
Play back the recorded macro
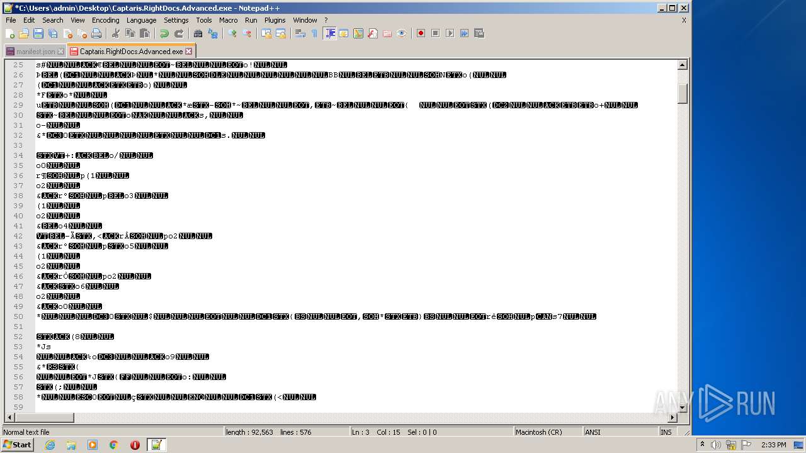[x=450, y=33]
